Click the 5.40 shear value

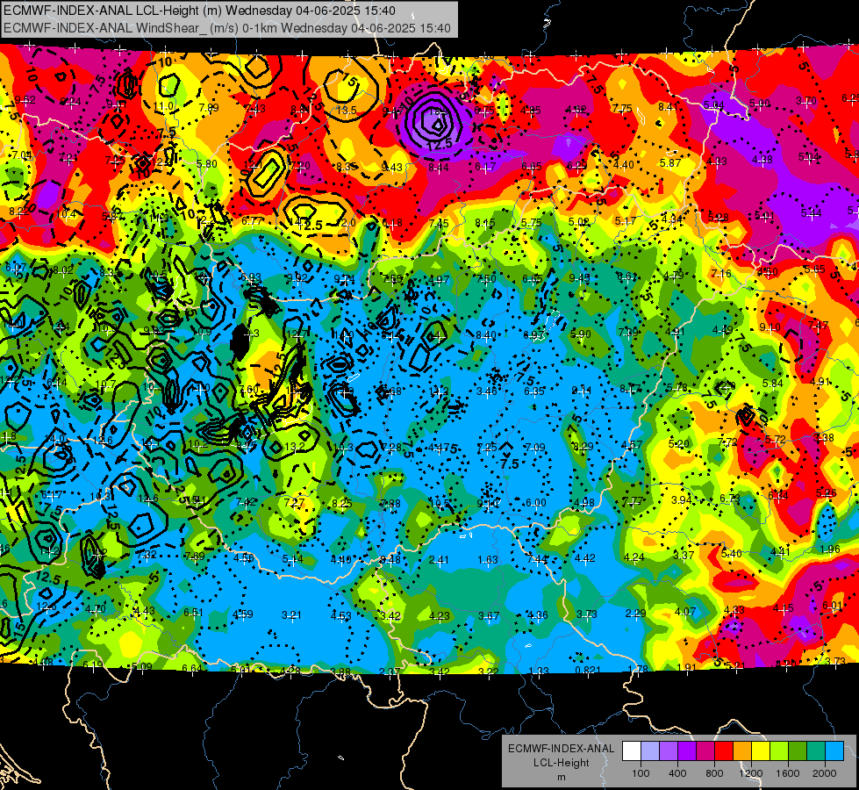pyautogui.click(x=732, y=553)
